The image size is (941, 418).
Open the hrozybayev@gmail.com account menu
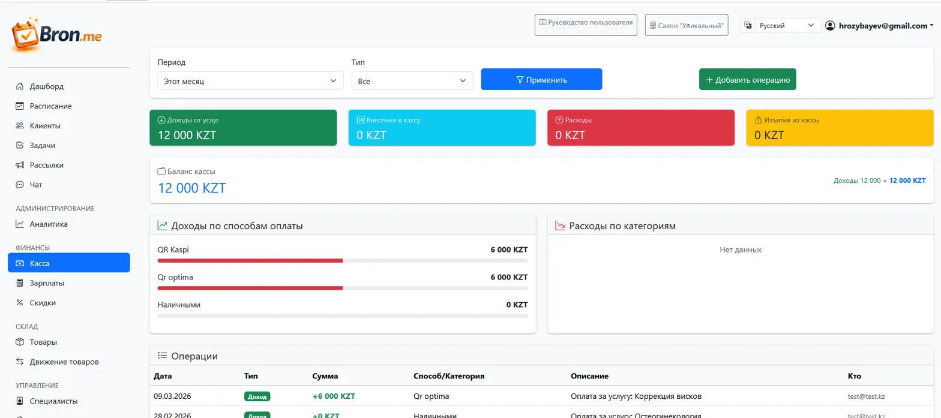(883, 26)
